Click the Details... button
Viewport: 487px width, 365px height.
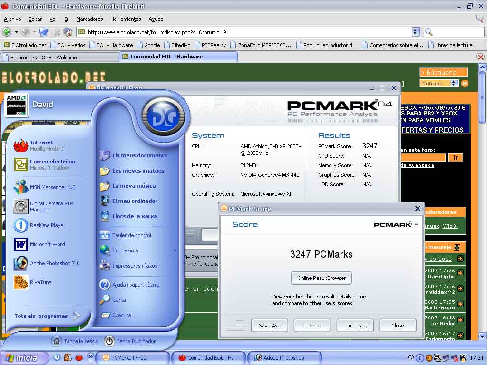coord(355,326)
